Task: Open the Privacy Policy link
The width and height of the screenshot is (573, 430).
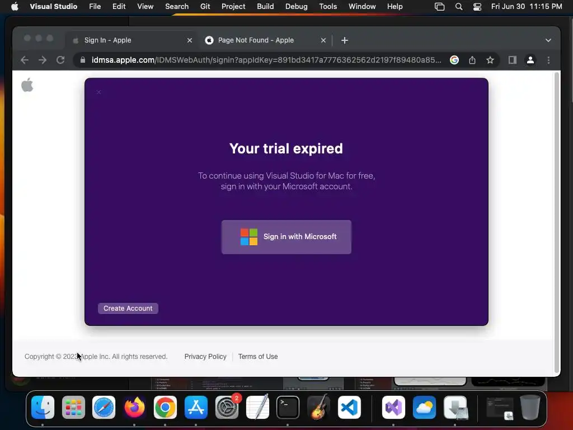Action: tap(205, 357)
